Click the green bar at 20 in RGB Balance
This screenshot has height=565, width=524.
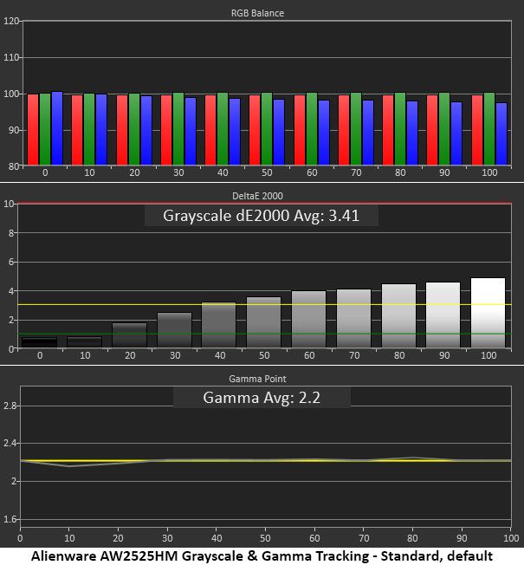point(134,129)
